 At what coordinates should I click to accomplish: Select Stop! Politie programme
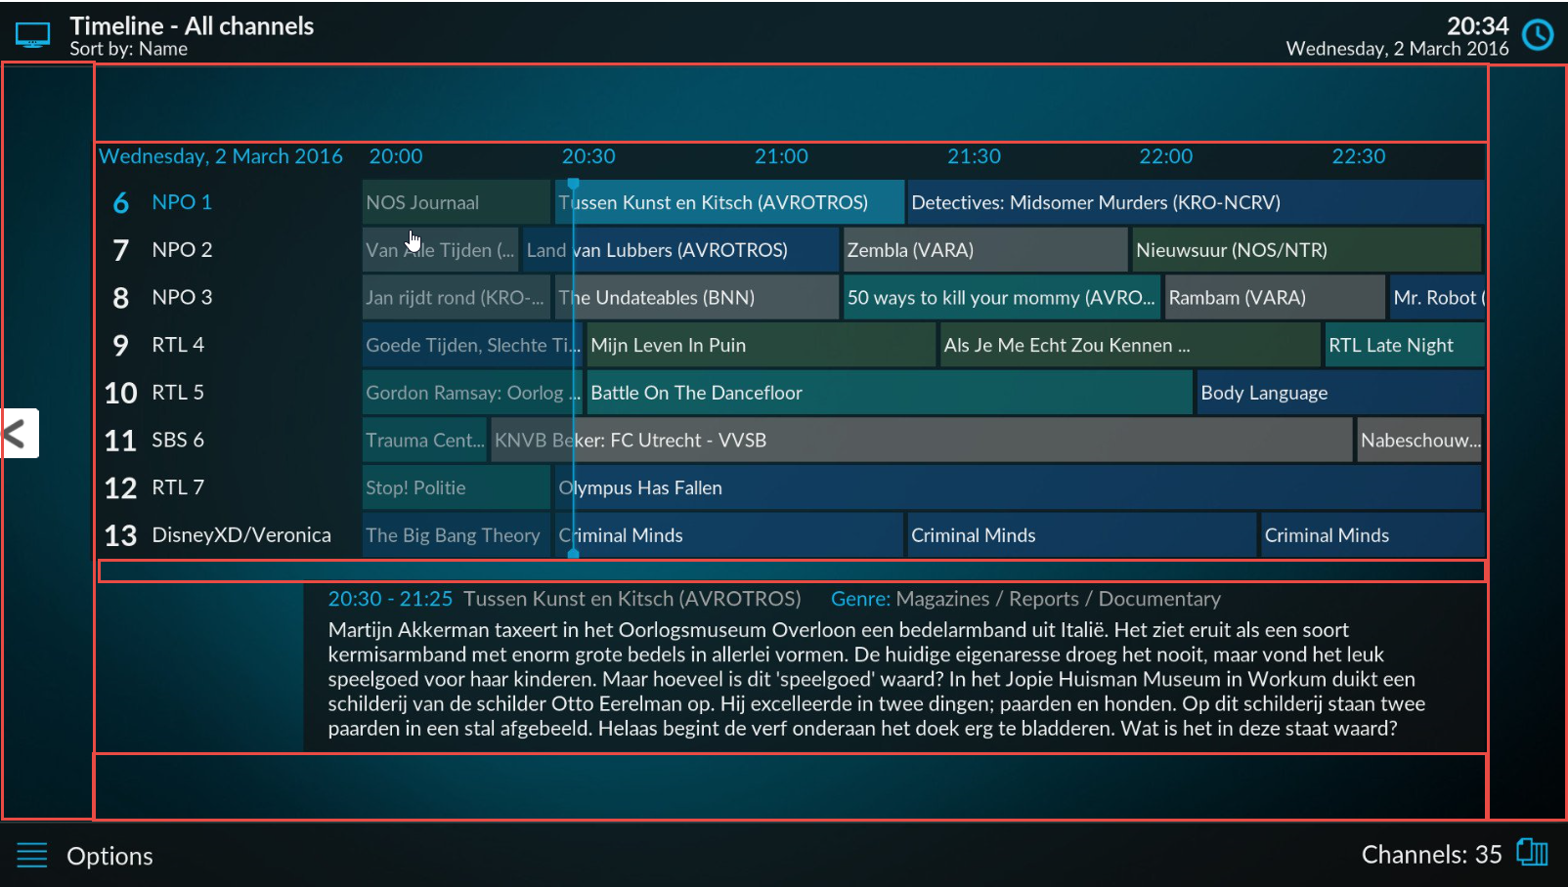pos(457,487)
